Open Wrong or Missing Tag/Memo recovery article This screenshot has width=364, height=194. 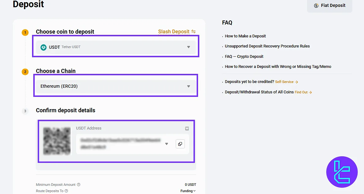coord(278,67)
